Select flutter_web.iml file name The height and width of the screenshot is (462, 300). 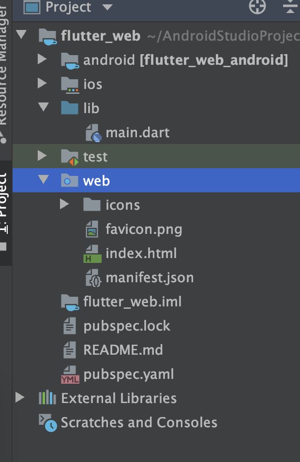pyautogui.click(x=133, y=302)
